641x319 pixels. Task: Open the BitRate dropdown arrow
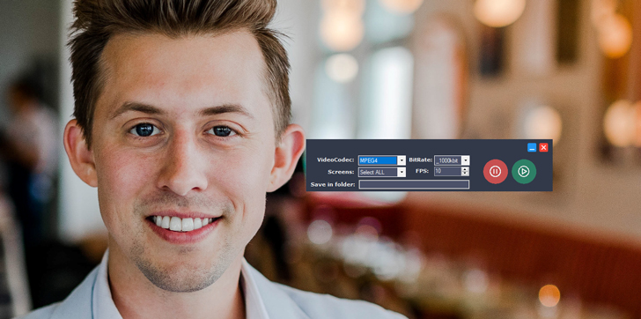click(465, 159)
